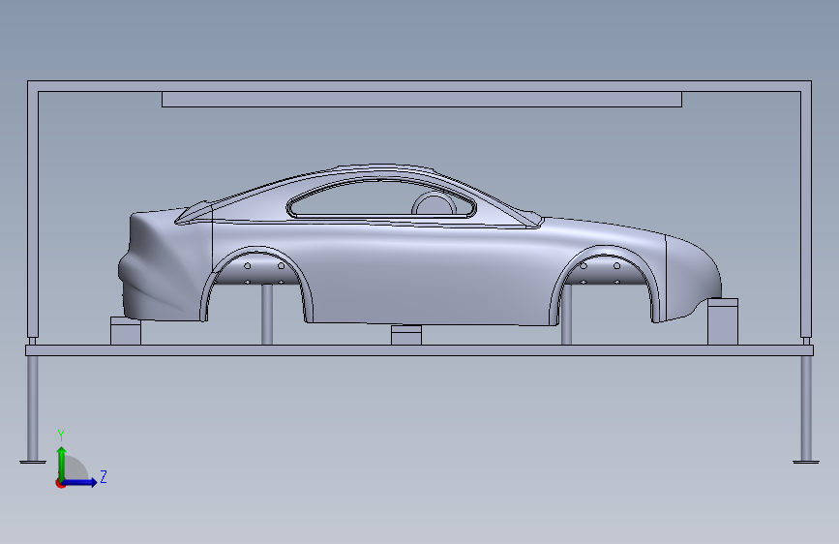
Task: Select the left vertical frame post
Action: pos(33,214)
